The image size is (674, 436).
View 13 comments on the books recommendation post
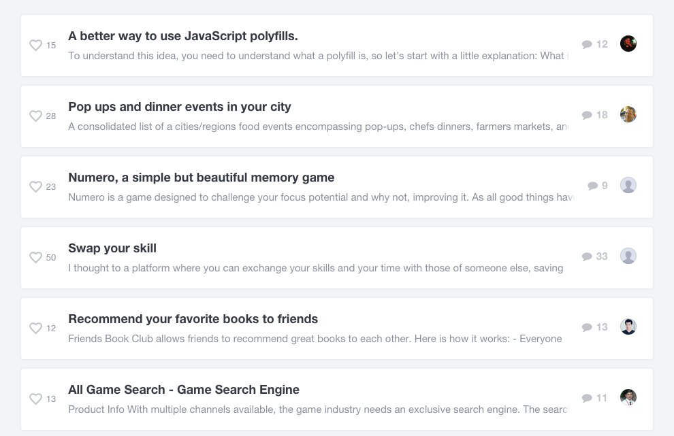[594, 327]
